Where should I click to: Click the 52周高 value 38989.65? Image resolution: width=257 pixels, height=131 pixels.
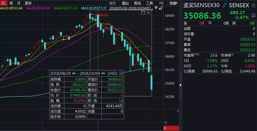click(x=210, y=71)
